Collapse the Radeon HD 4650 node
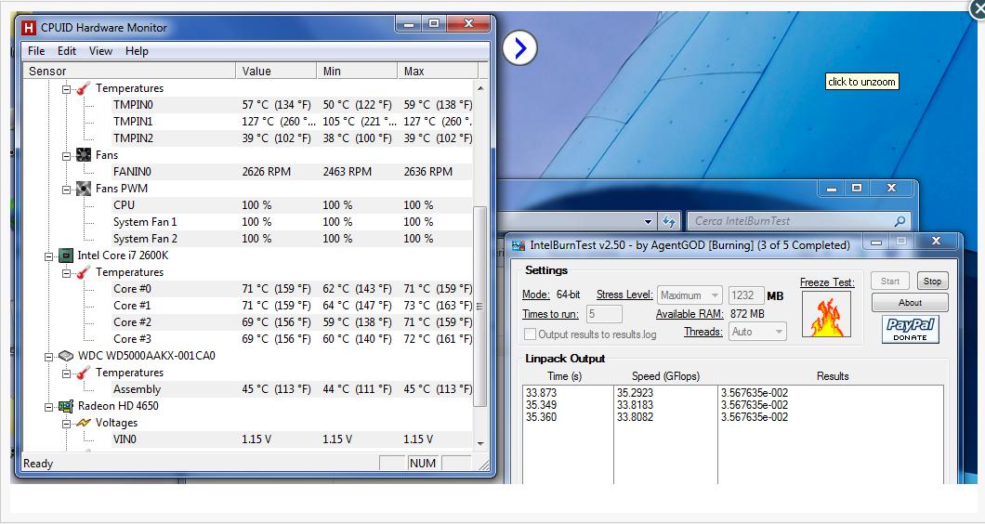The image size is (985, 524). (49, 407)
